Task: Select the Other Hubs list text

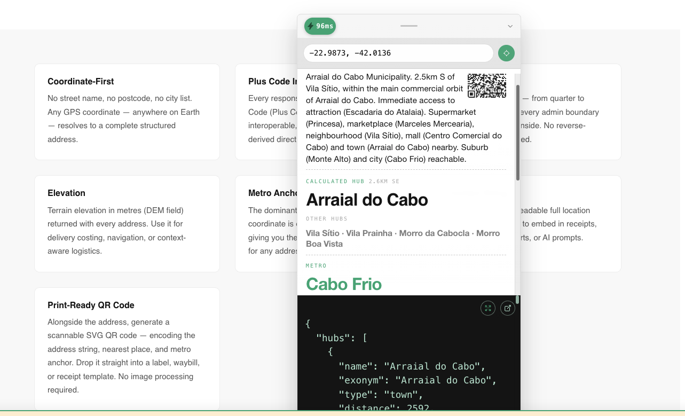Action: click(x=403, y=239)
